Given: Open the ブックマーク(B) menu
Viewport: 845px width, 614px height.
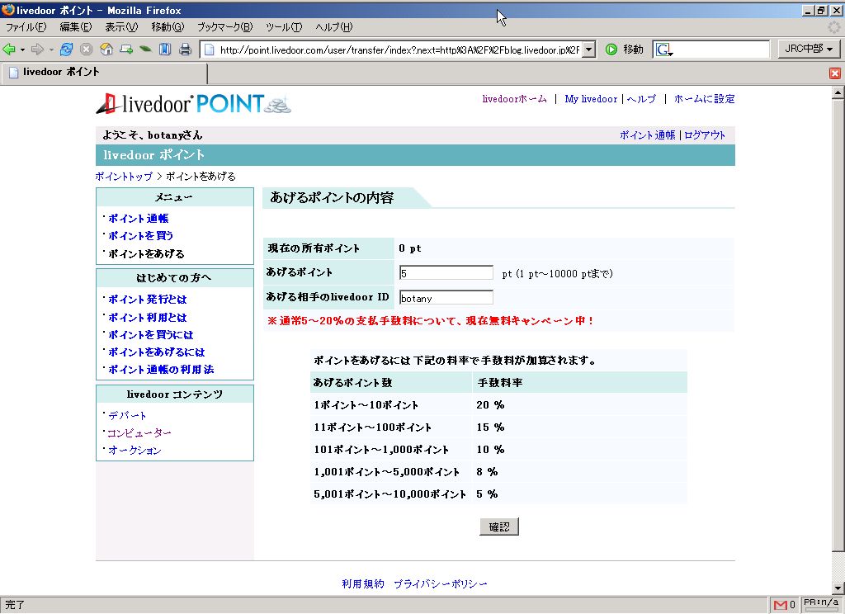Looking at the screenshot, I should (224, 27).
